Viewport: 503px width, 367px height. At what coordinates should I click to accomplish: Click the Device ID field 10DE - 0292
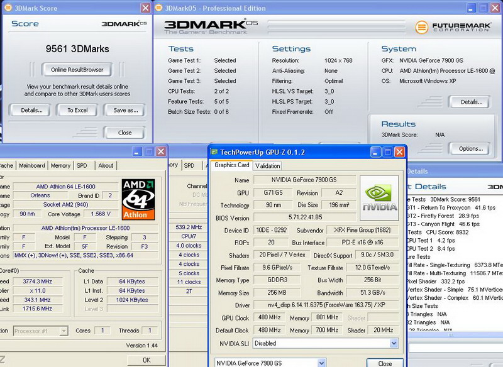click(x=272, y=230)
